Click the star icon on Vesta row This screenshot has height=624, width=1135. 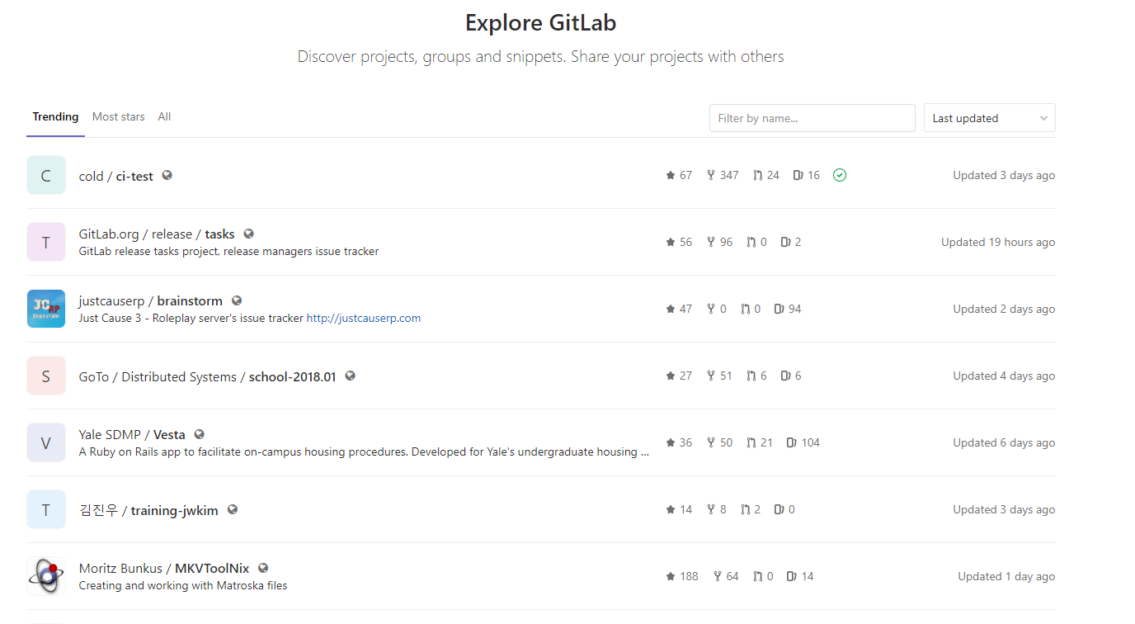(x=671, y=442)
